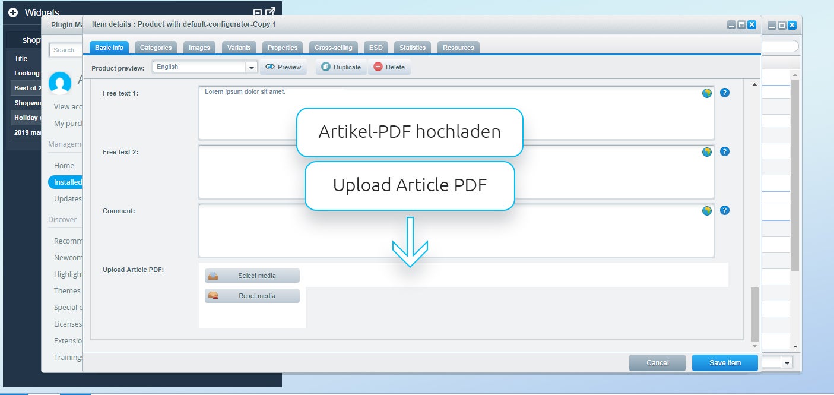
Task: Delete the current product
Action: (389, 67)
